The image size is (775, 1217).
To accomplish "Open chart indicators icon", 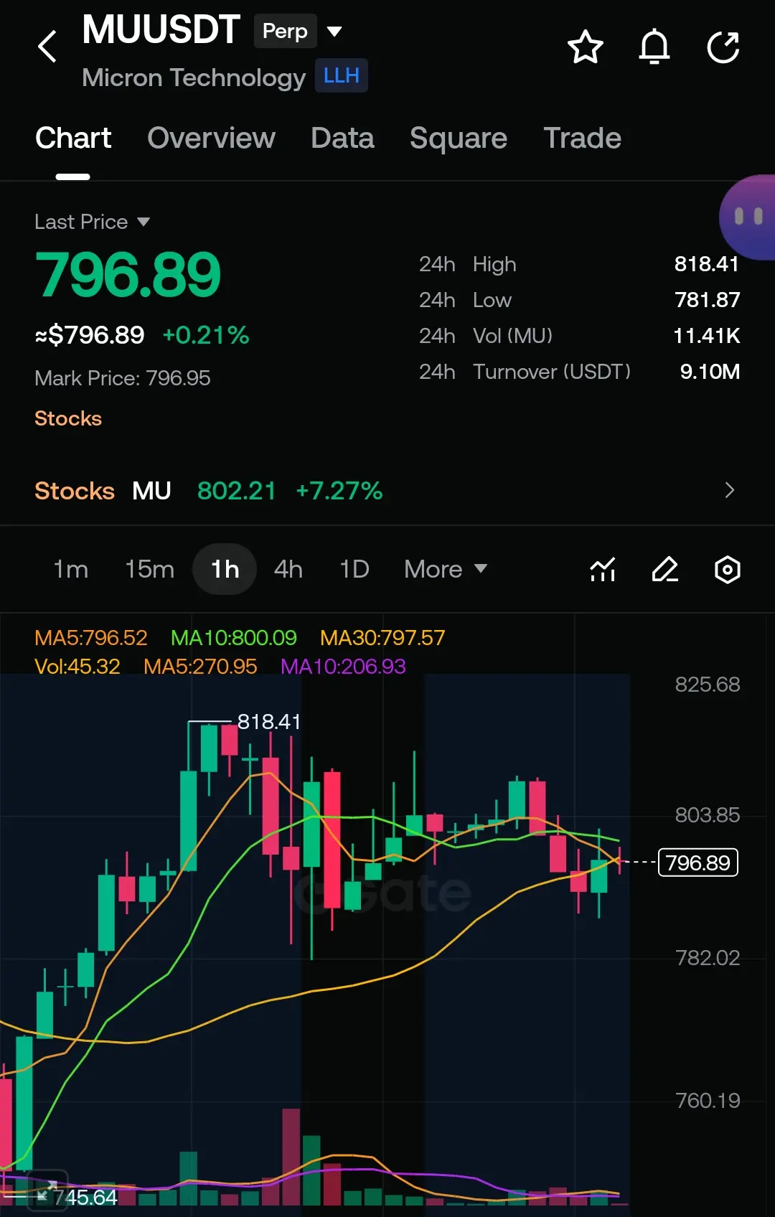I will (x=603, y=570).
